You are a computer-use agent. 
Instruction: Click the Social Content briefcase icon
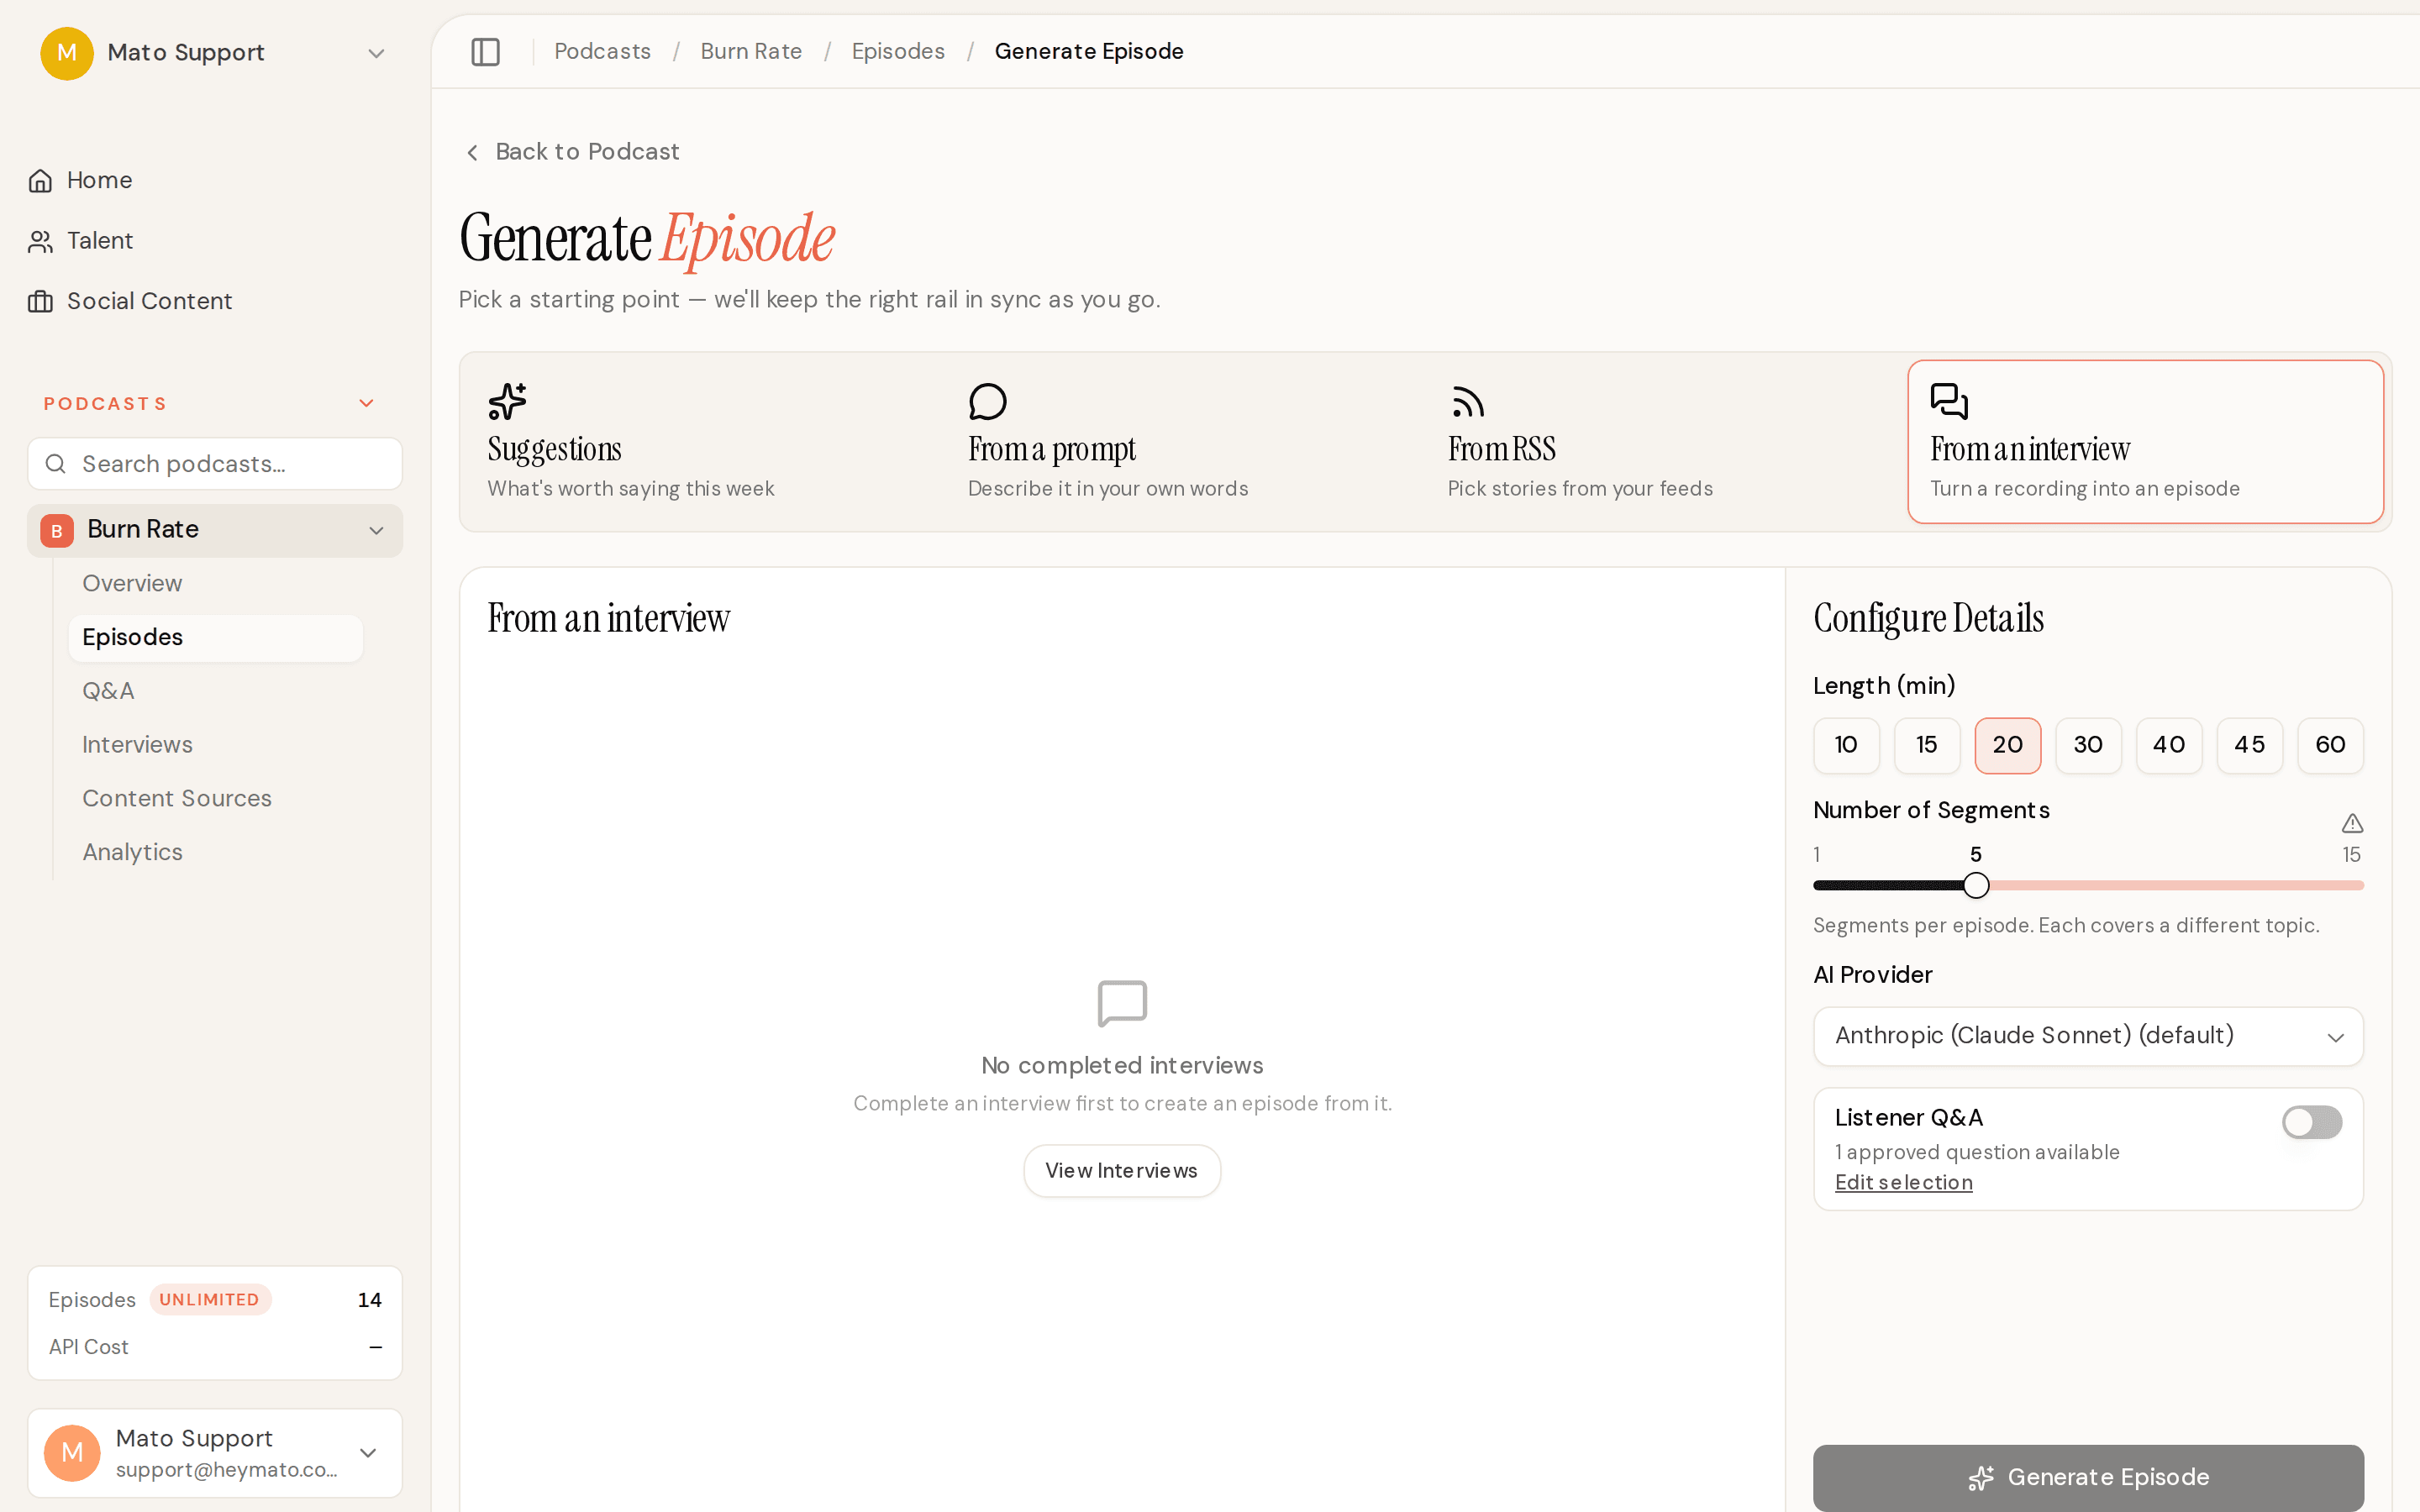tap(40, 301)
